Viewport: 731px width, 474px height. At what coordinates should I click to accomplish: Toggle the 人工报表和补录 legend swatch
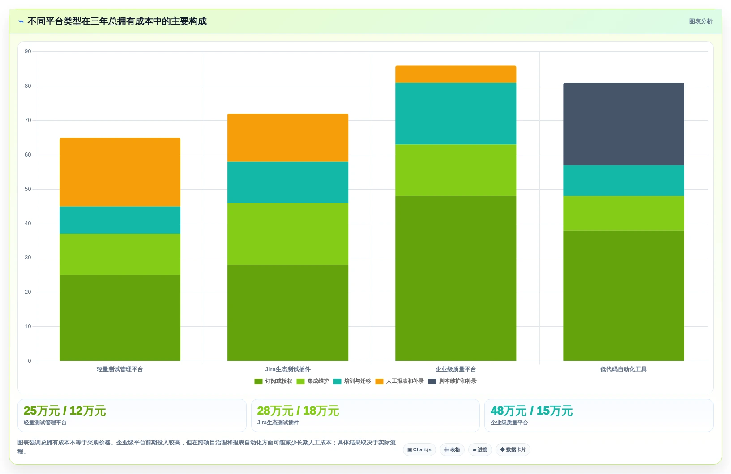[x=379, y=381]
